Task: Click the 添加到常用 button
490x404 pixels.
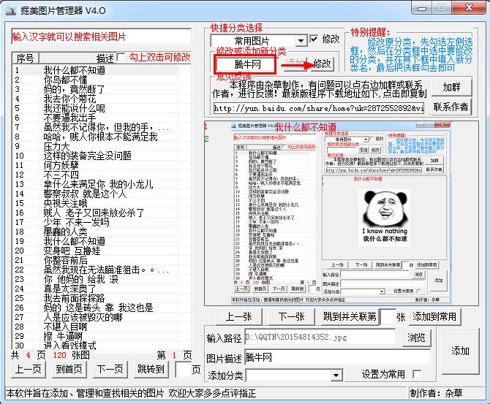Action: 434,316
